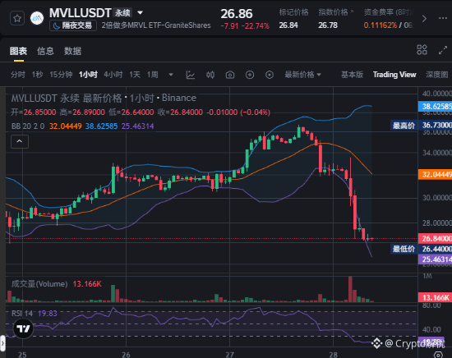
Task: Click the 38.62585 upper band price tag
Action: [435, 107]
